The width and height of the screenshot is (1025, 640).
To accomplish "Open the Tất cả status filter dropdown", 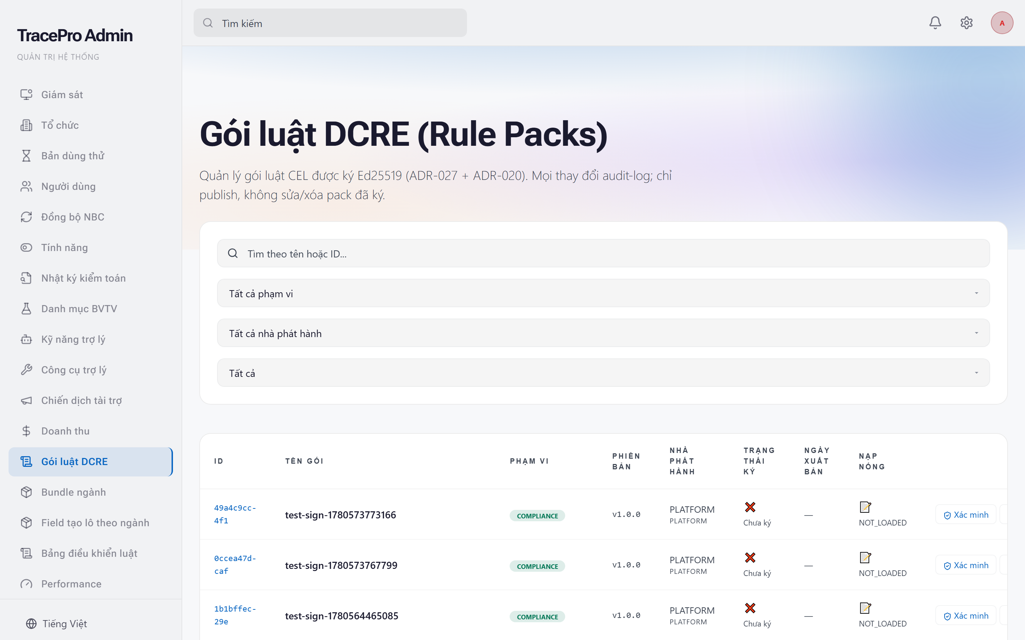I will 603,373.
